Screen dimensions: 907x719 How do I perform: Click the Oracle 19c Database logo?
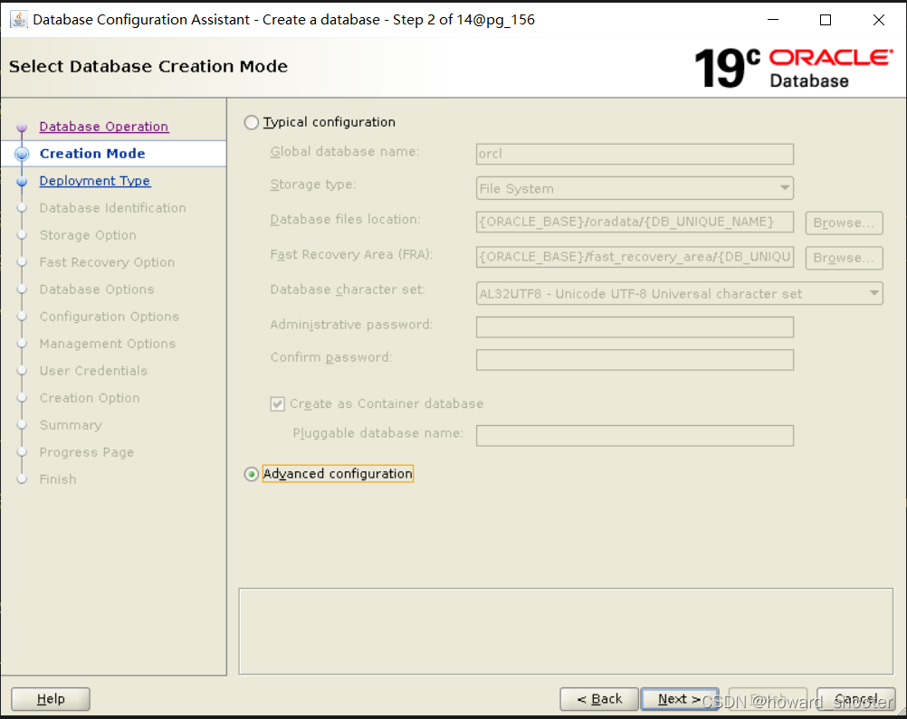(794, 68)
